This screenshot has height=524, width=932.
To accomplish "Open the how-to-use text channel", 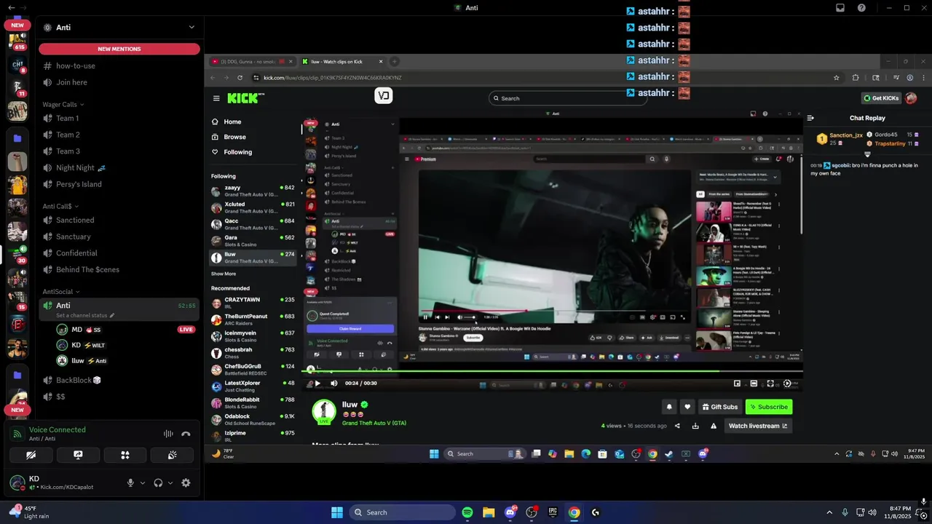I will (x=76, y=65).
